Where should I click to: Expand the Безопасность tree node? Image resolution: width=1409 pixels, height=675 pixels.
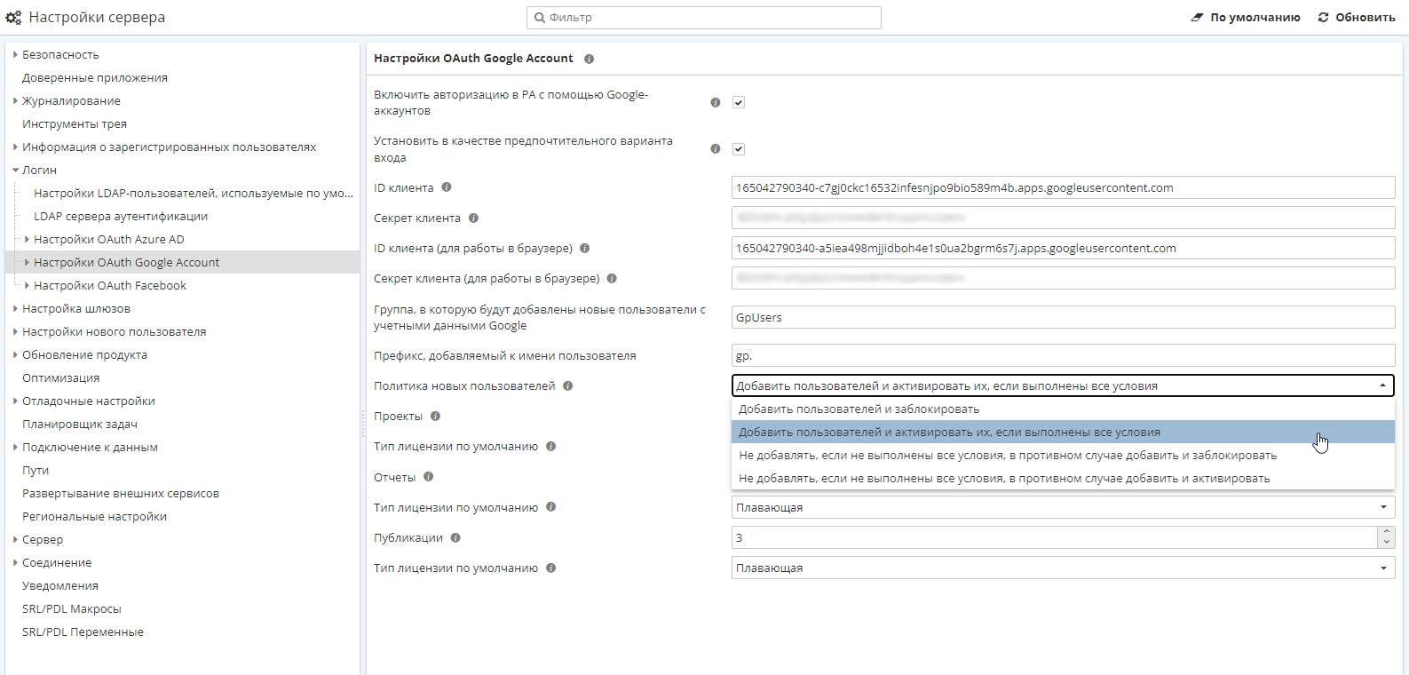(x=15, y=55)
